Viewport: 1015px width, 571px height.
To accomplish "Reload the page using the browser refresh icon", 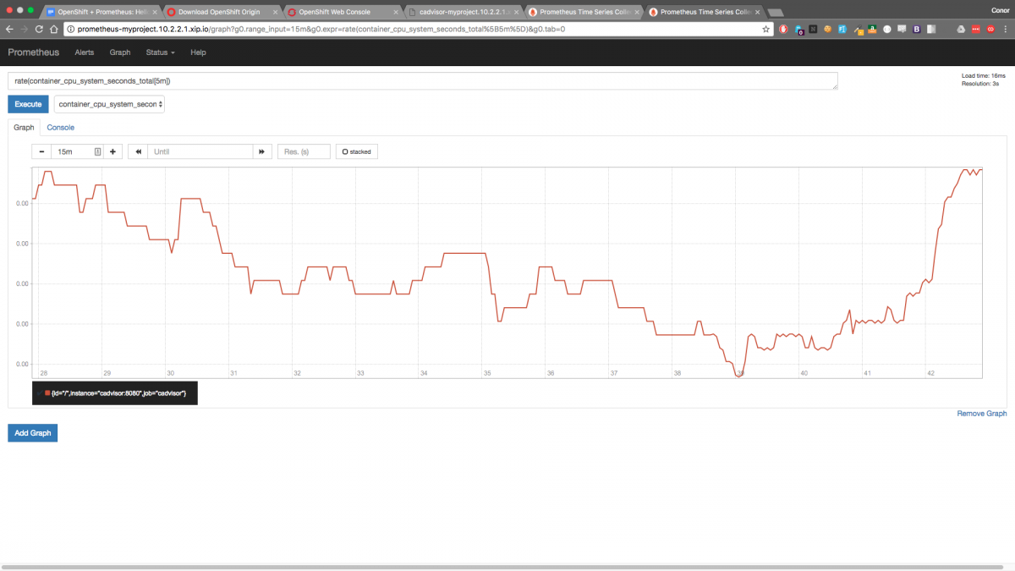I will 39,29.
